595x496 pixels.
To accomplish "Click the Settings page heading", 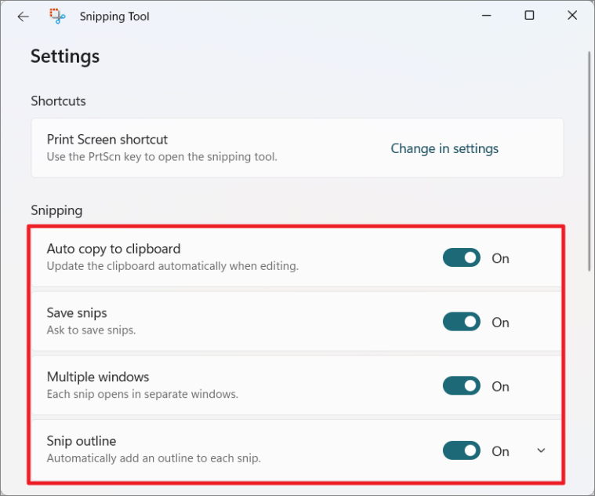I will 65,57.
